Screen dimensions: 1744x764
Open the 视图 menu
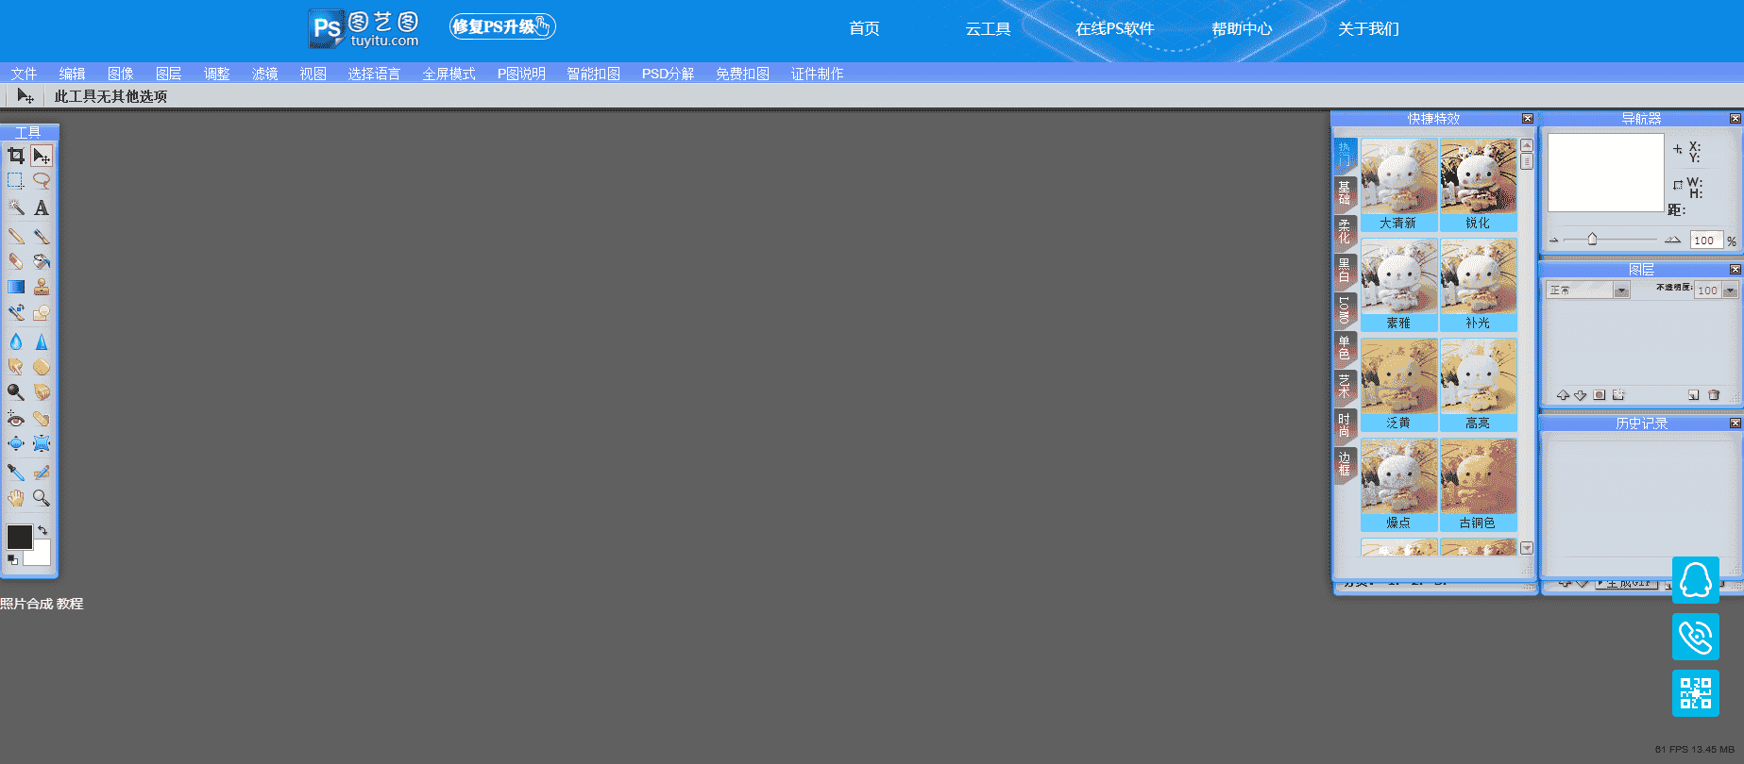pyautogui.click(x=313, y=74)
